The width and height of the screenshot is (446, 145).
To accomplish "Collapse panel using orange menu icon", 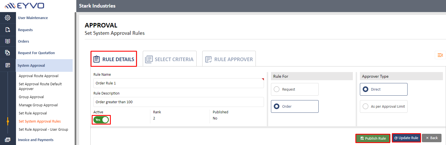I will point(440,55).
